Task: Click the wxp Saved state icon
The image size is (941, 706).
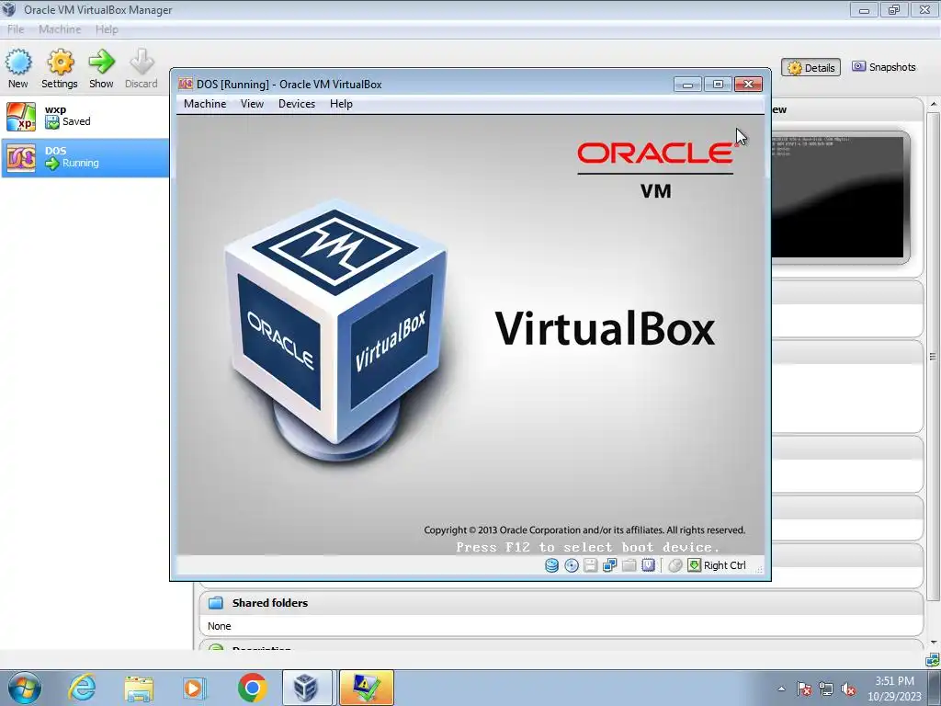Action: tap(52, 122)
